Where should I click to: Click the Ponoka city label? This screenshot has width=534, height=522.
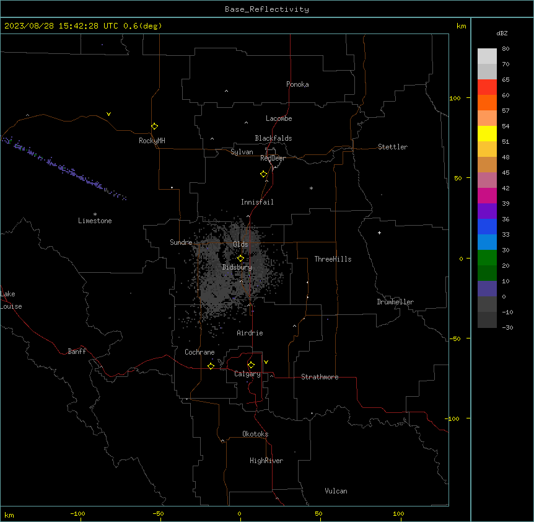pyautogui.click(x=297, y=84)
